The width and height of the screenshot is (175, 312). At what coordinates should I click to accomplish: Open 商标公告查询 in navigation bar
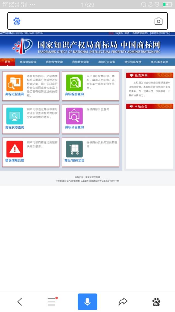[x=106, y=62]
